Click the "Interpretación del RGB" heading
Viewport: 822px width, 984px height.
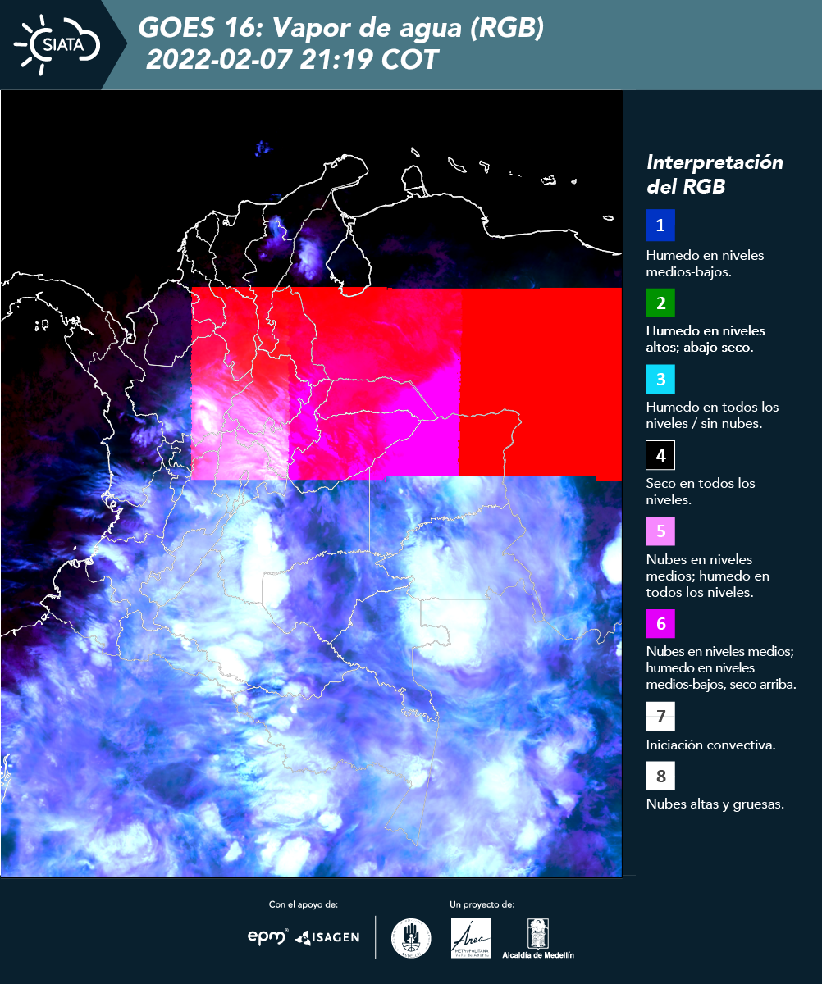pos(715,174)
